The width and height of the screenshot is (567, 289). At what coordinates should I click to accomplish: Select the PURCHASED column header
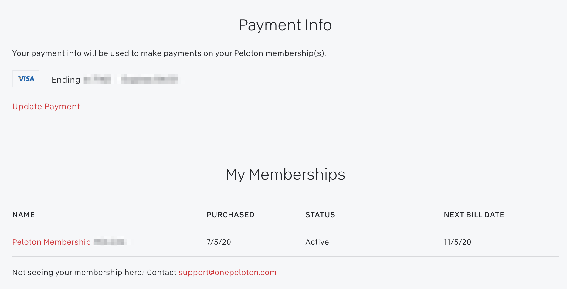click(230, 215)
